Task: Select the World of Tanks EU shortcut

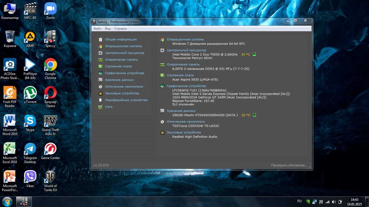Action: point(51,181)
